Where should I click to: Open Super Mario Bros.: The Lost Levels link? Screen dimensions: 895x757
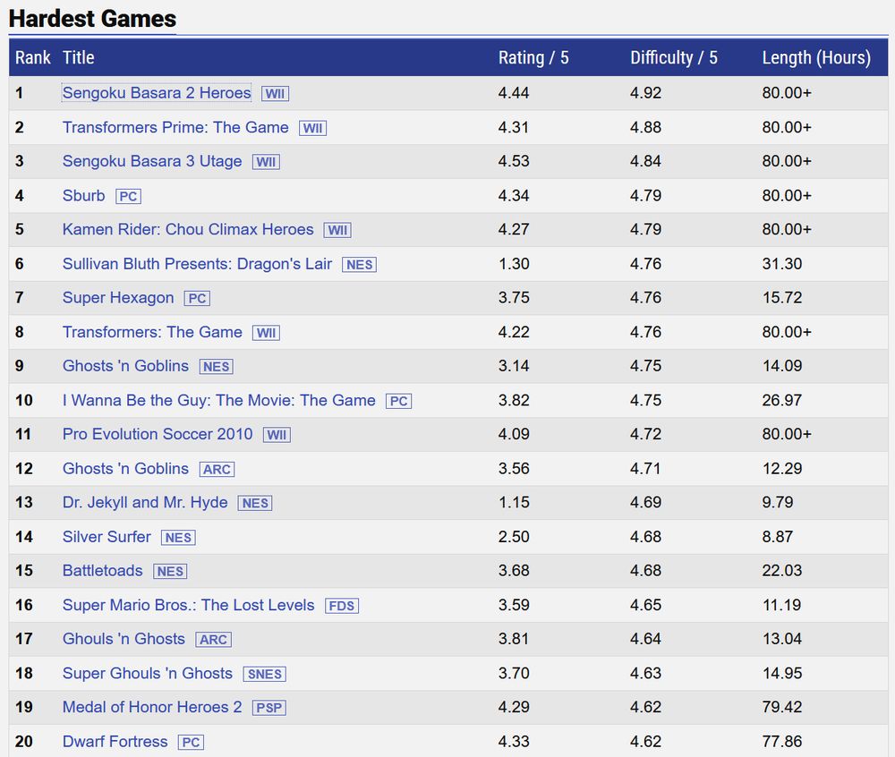(188, 605)
